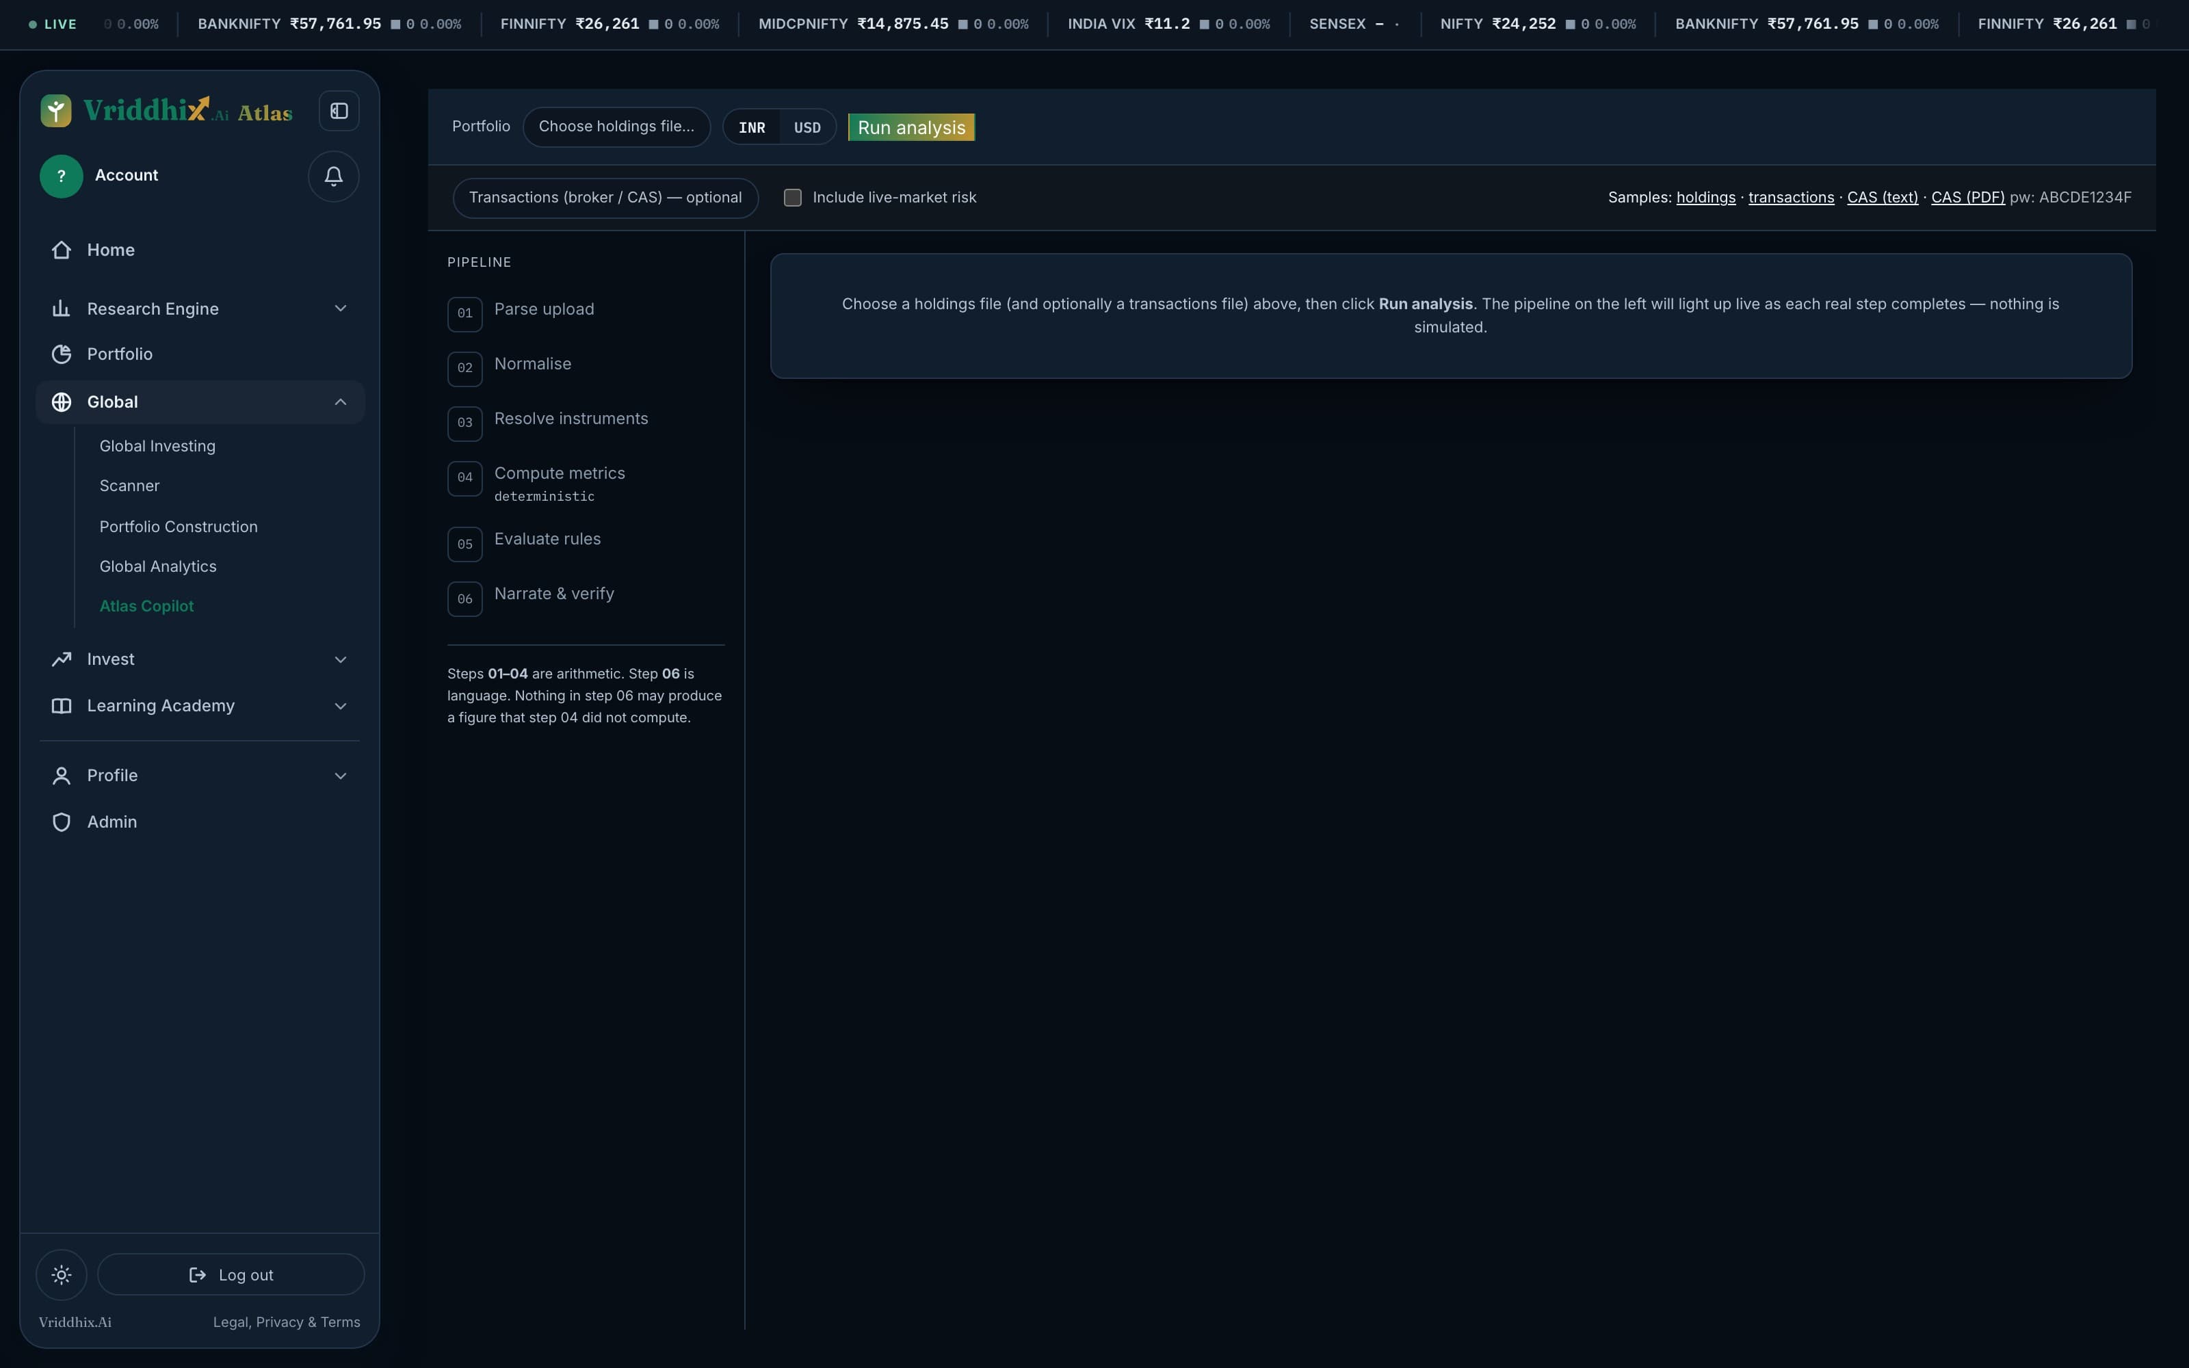Viewport: 2189px width, 1368px height.
Task: Open Legal, Privacy & Terms link
Action: (287, 1322)
